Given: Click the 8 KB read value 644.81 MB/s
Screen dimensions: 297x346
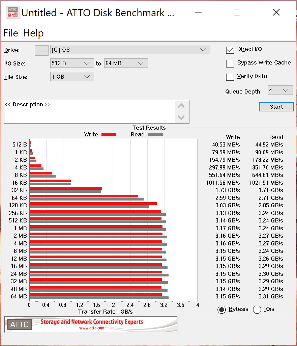Looking at the screenshot, I should click(x=267, y=175).
